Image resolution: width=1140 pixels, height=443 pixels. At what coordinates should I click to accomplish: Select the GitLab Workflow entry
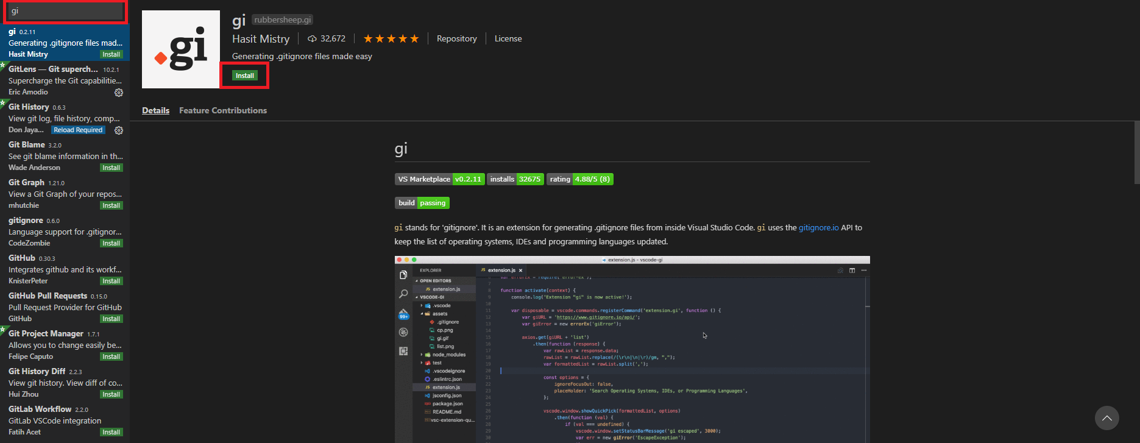click(x=65, y=420)
